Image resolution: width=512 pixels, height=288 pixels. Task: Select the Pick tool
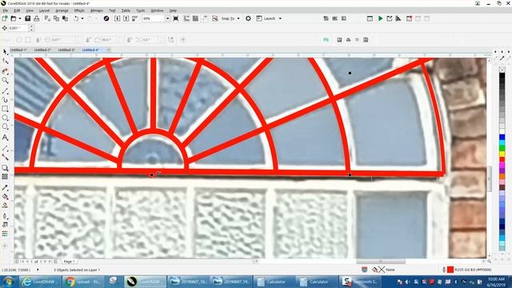click(x=5, y=52)
